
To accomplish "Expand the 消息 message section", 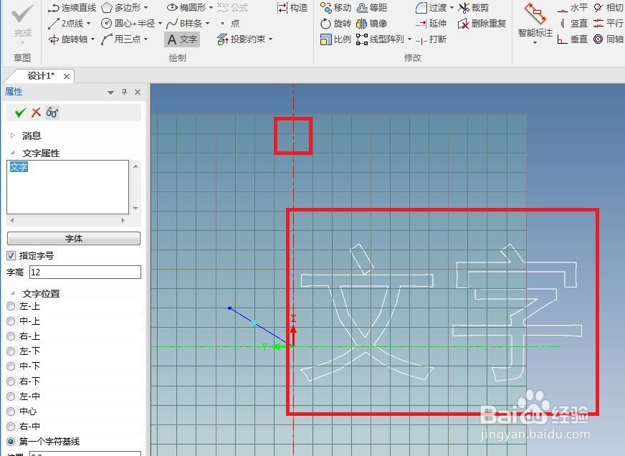I will click(x=12, y=135).
